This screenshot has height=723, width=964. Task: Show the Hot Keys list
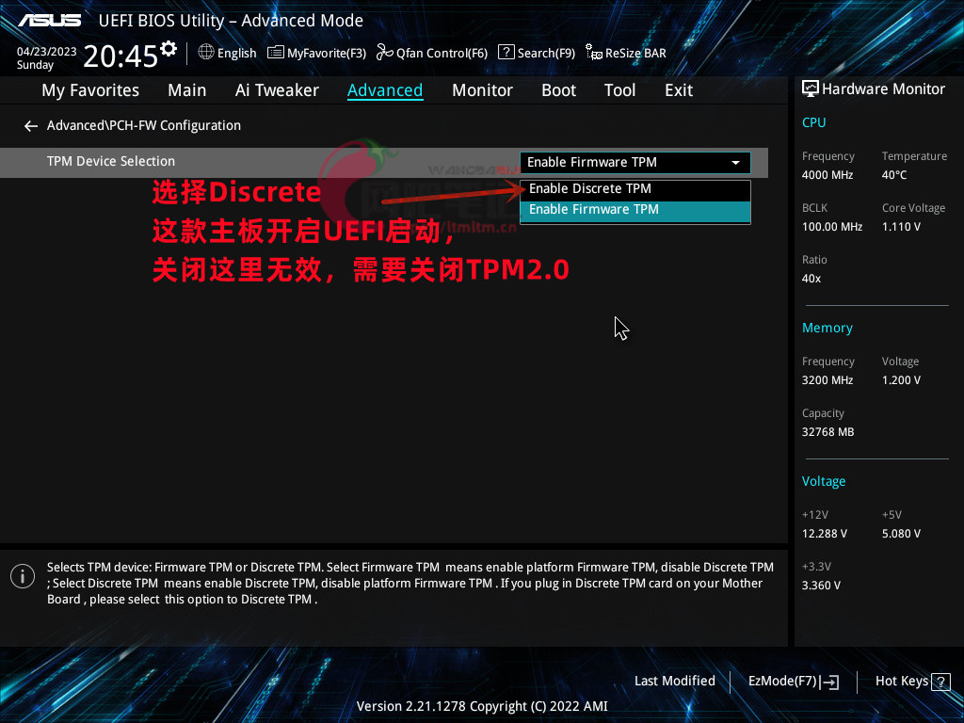[901, 682]
